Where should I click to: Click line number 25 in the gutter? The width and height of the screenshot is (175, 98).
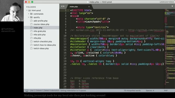point(65,78)
